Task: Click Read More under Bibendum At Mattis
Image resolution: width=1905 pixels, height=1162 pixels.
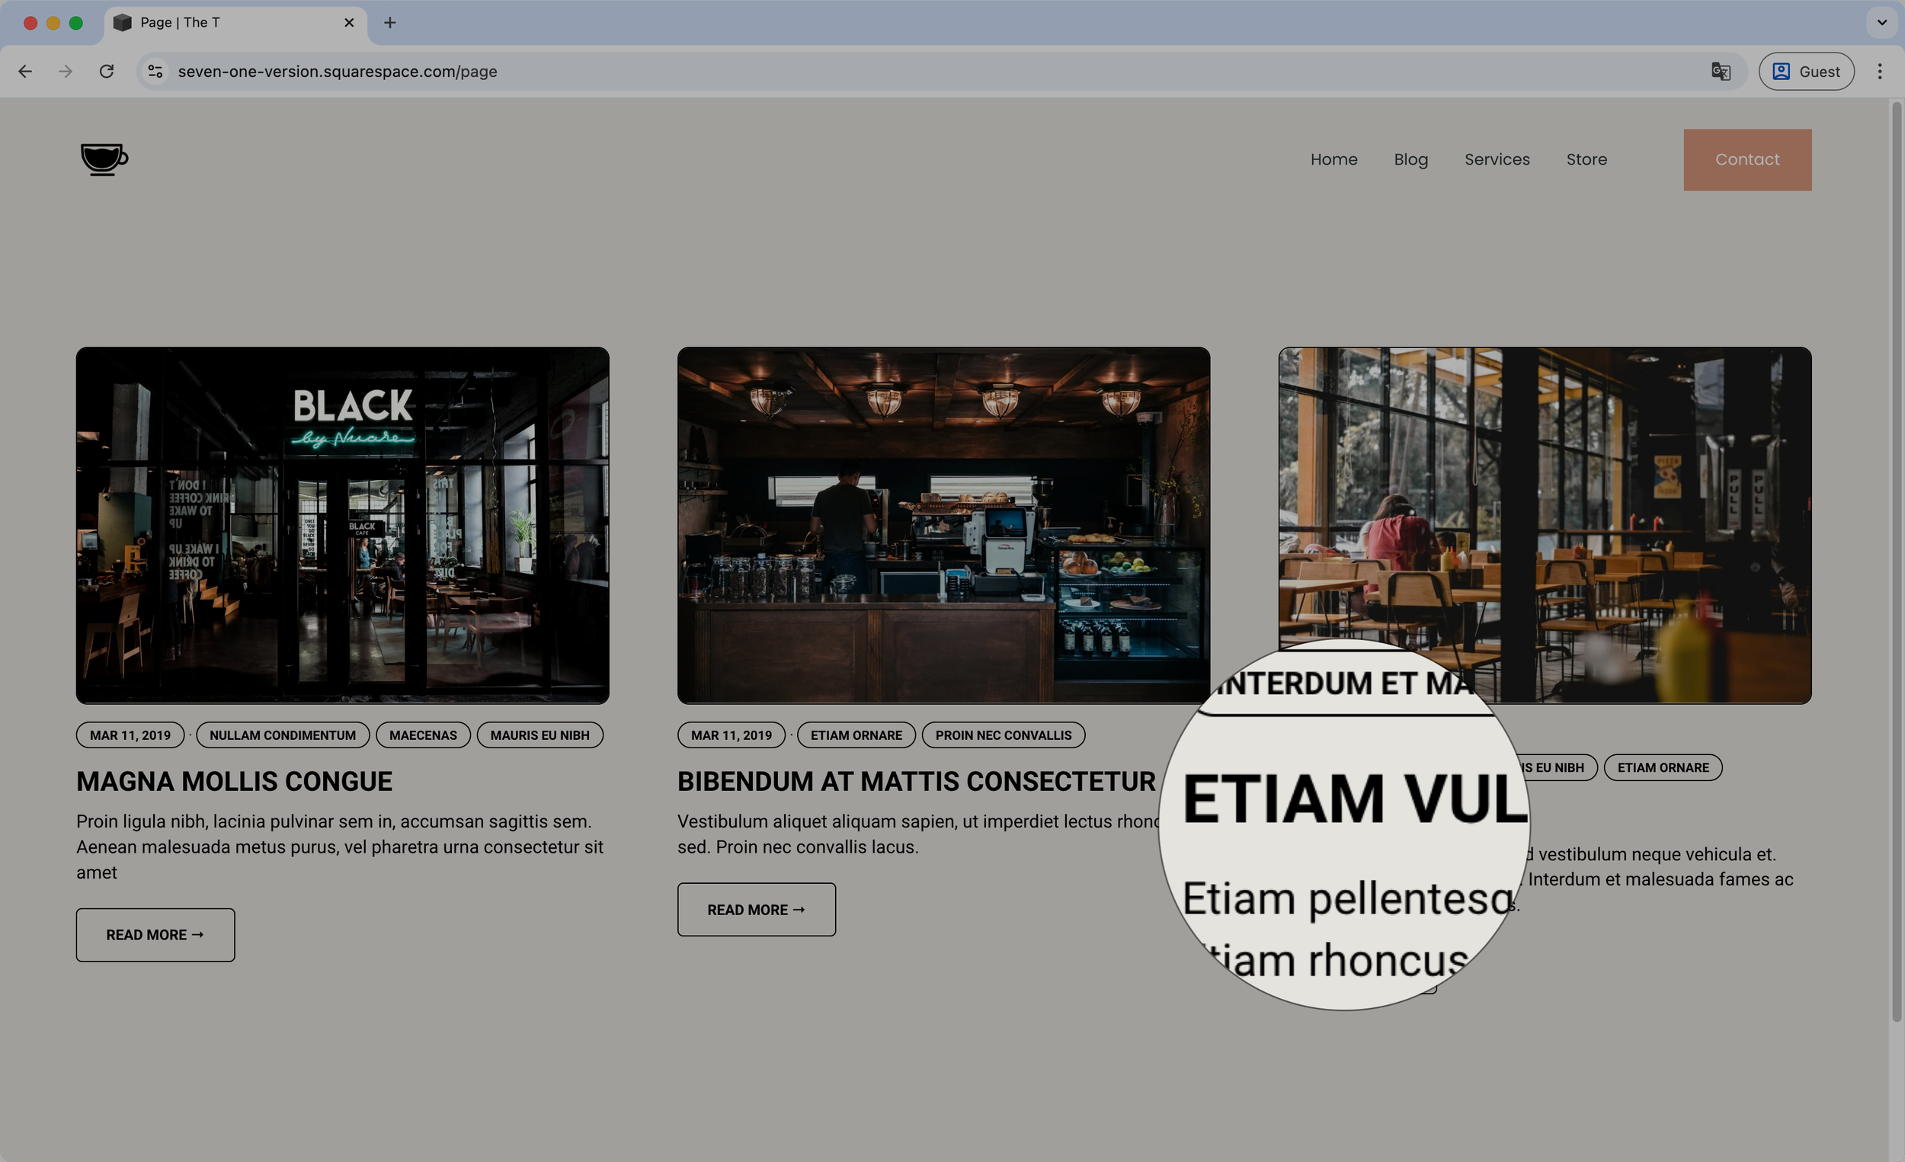Action: [756, 909]
